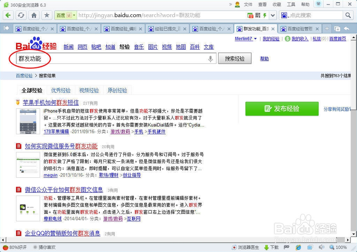
Task: Open the Baidu search engine selector dropdown
Action: 285,15
